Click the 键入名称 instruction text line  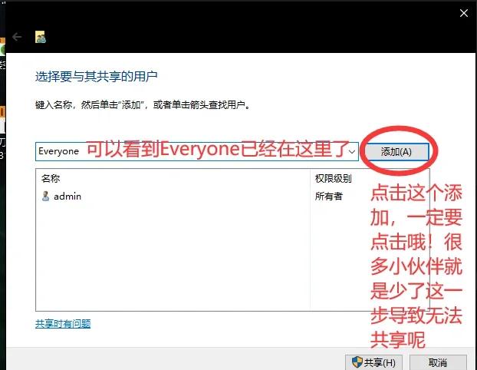tap(143, 104)
